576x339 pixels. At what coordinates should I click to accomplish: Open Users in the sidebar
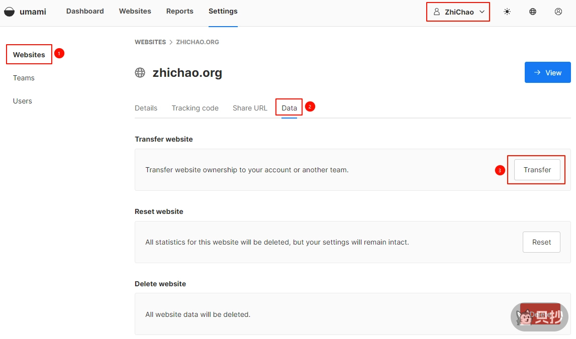tap(23, 101)
